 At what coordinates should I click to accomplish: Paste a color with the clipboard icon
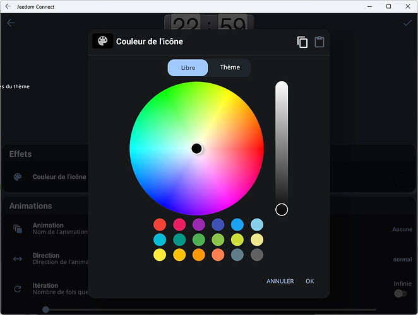coord(319,42)
